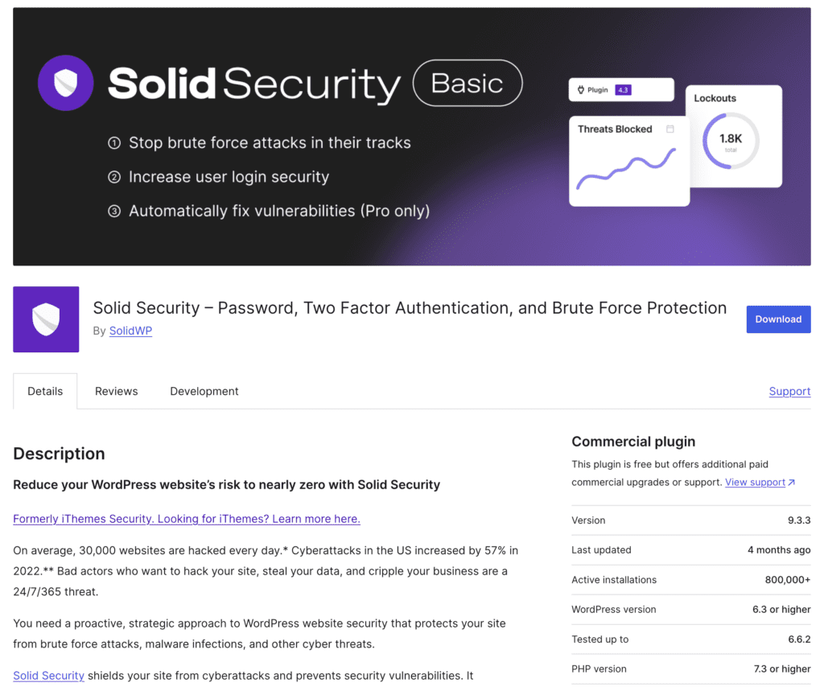Click the calendar icon on Threats Blocked card
The width and height of the screenshot is (824, 687).
[670, 129]
